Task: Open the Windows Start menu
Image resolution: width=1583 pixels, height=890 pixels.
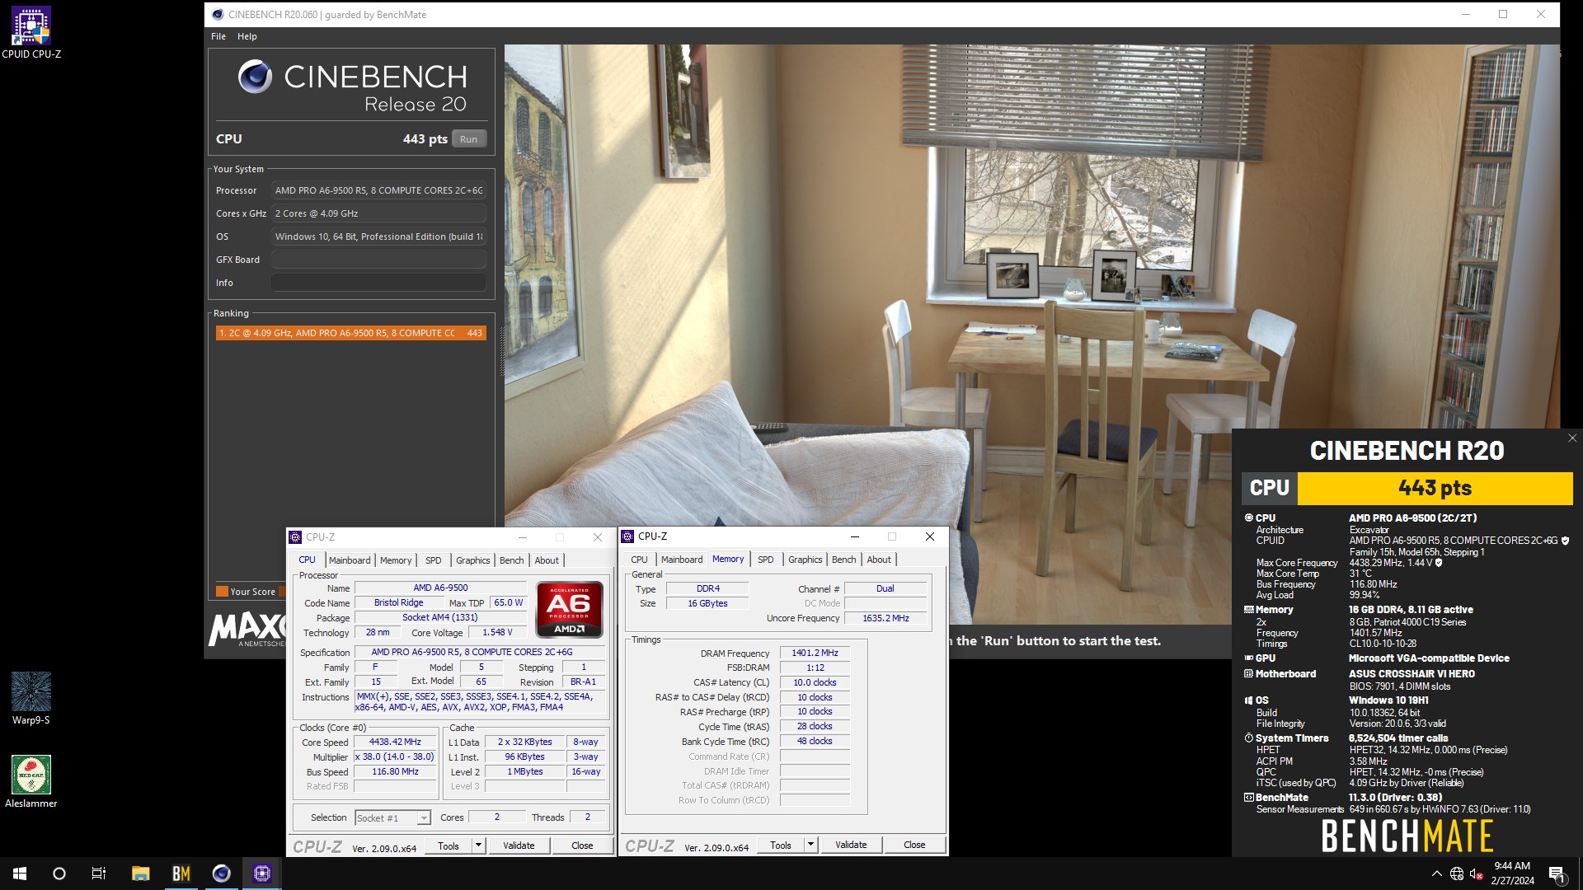Action: pos(20,874)
